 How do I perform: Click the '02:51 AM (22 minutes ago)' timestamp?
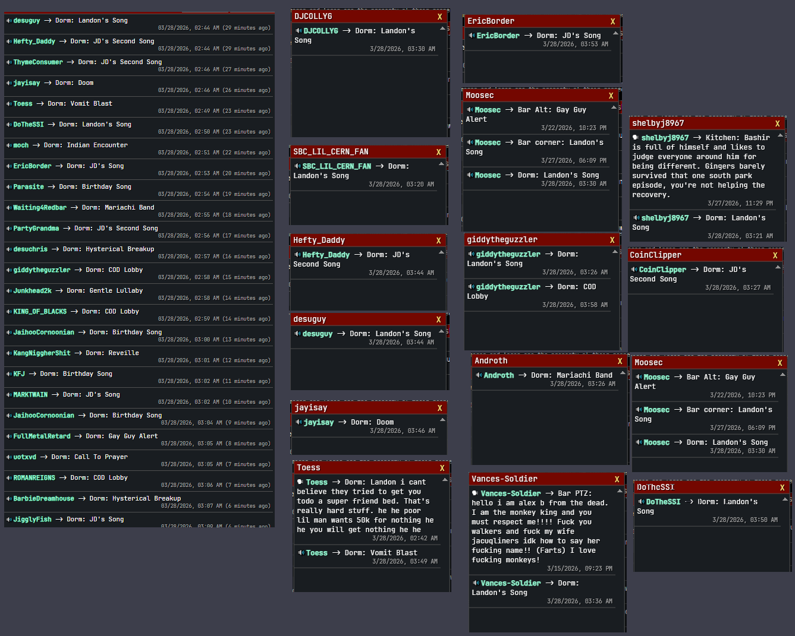(x=232, y=153)
